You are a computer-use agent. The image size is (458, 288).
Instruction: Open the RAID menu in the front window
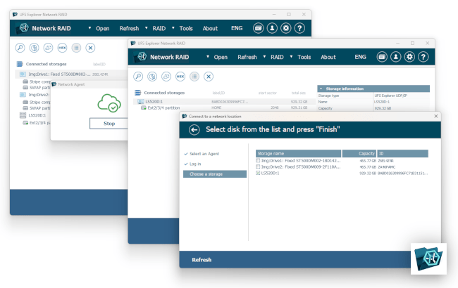(x=277, y=57)
